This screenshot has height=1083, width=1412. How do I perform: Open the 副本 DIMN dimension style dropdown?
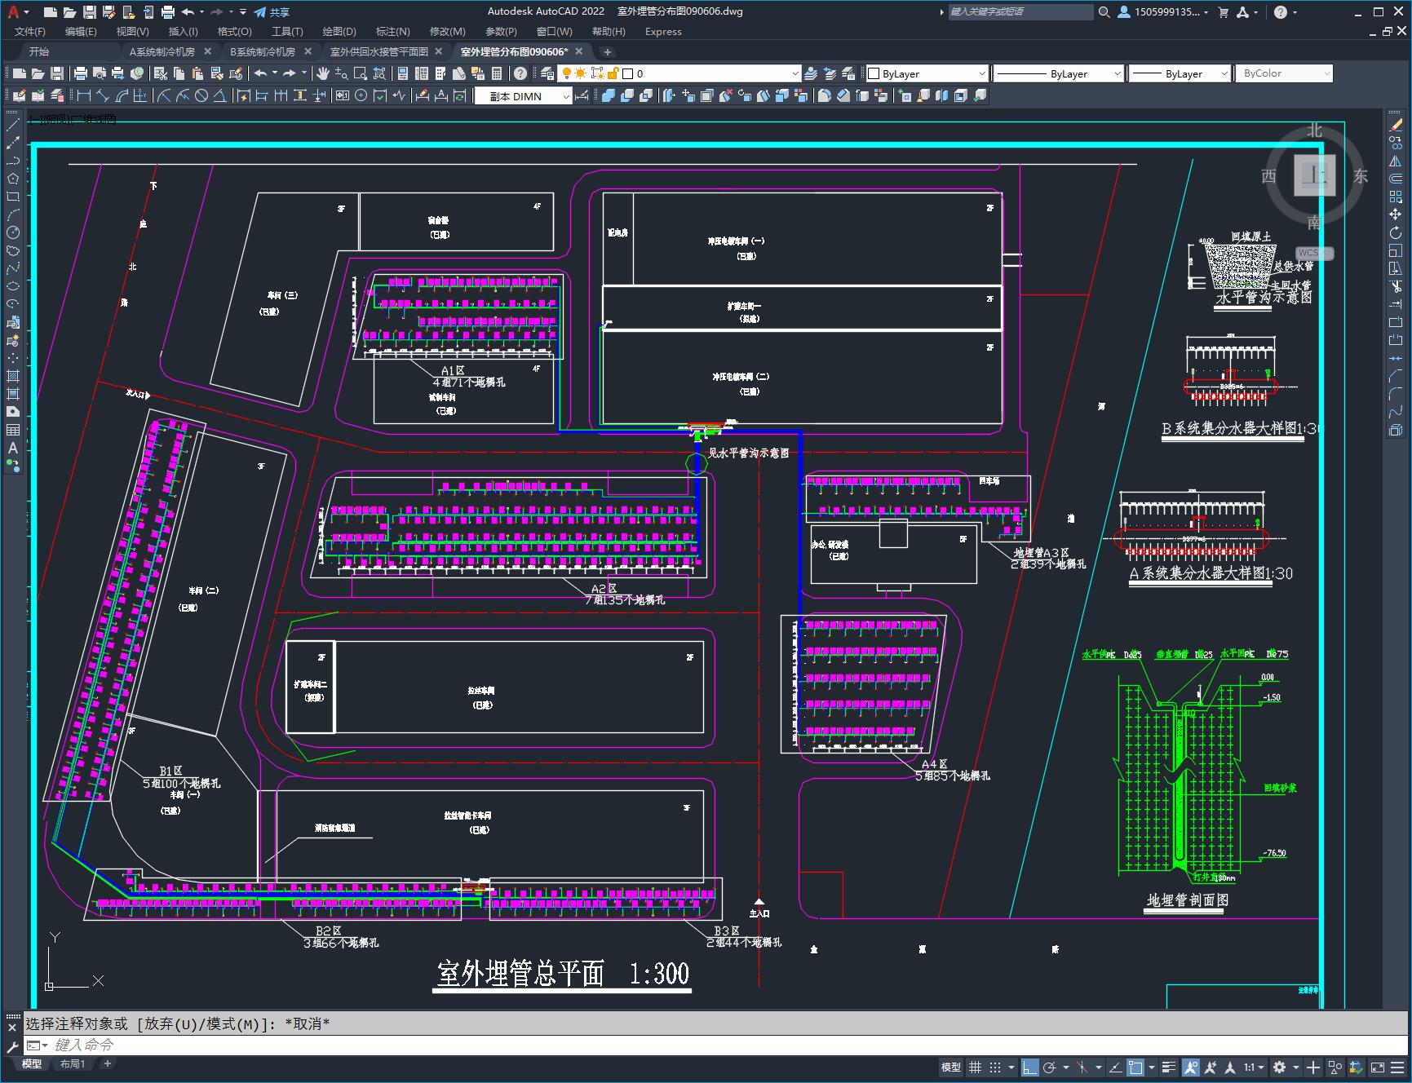coord(566,96)
